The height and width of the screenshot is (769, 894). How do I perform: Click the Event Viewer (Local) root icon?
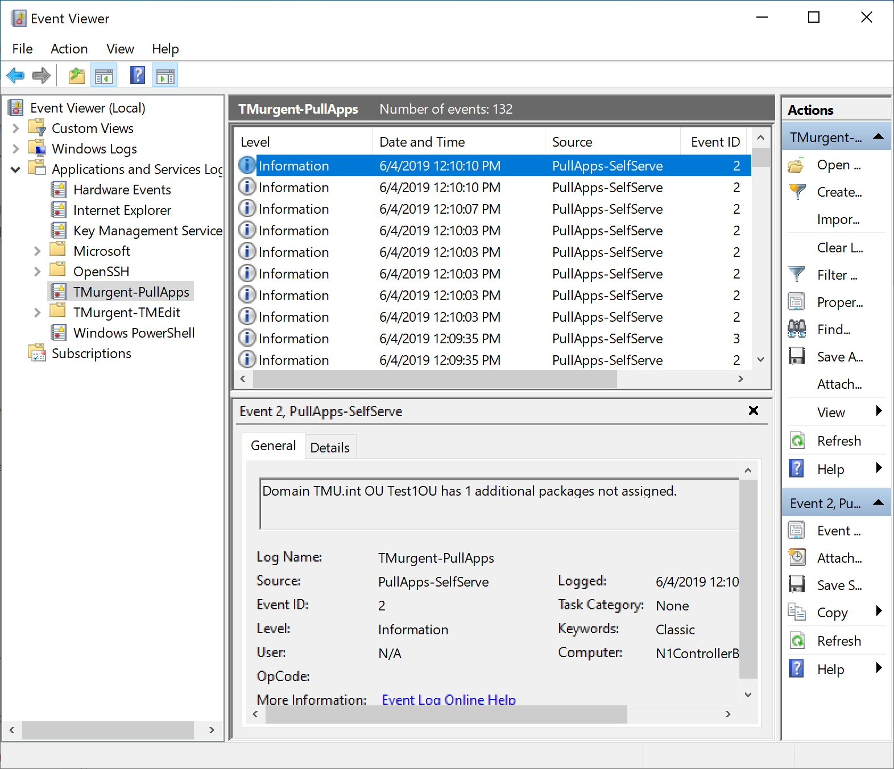16,107
